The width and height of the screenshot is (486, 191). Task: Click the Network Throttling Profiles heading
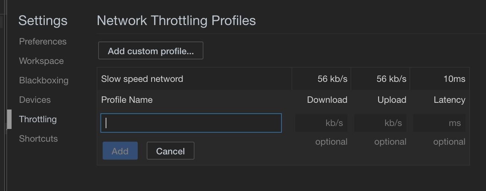pos(176,21)
